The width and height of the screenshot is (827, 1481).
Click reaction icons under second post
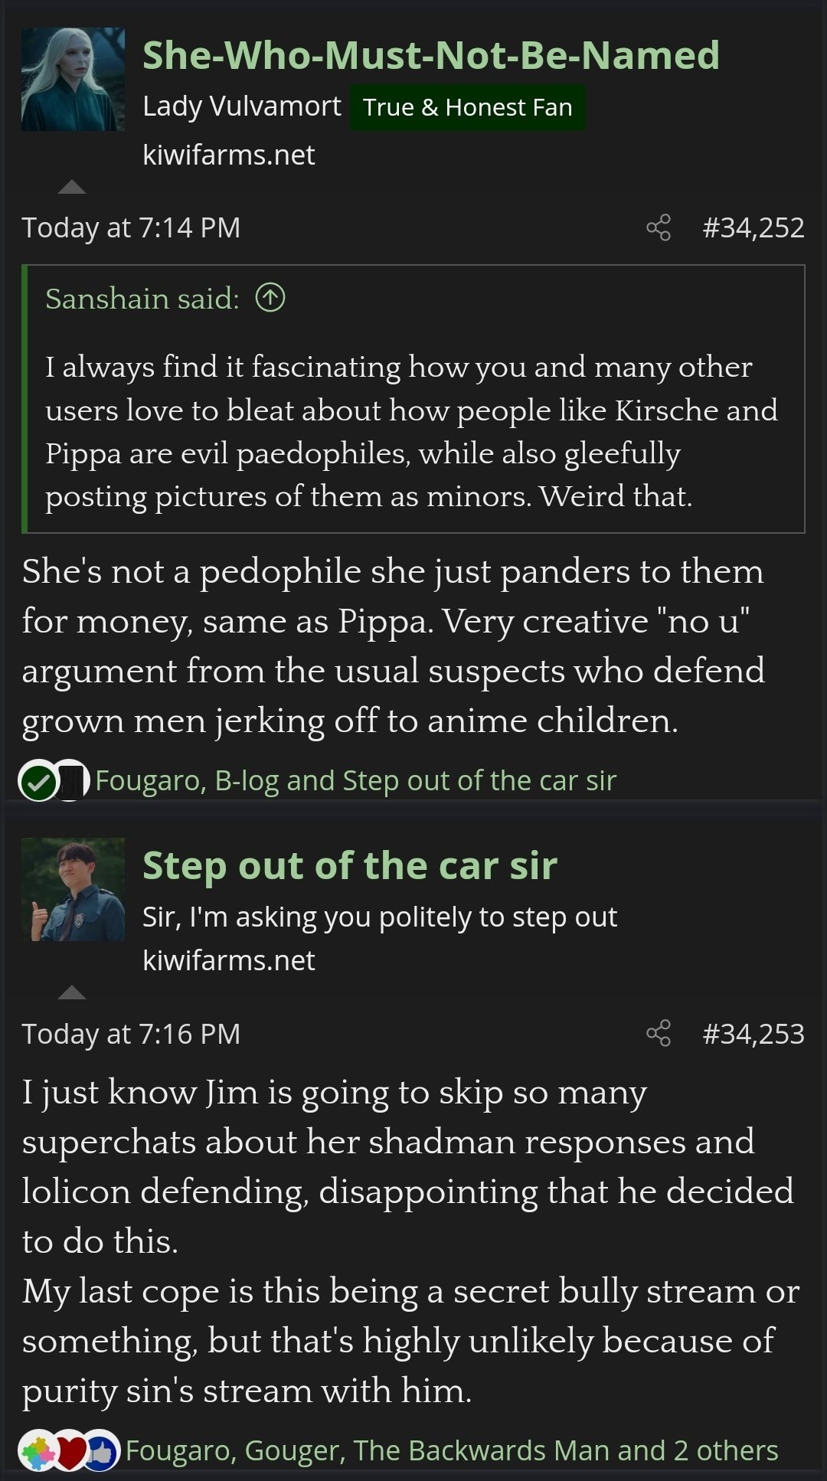[x=69, y=1450]
